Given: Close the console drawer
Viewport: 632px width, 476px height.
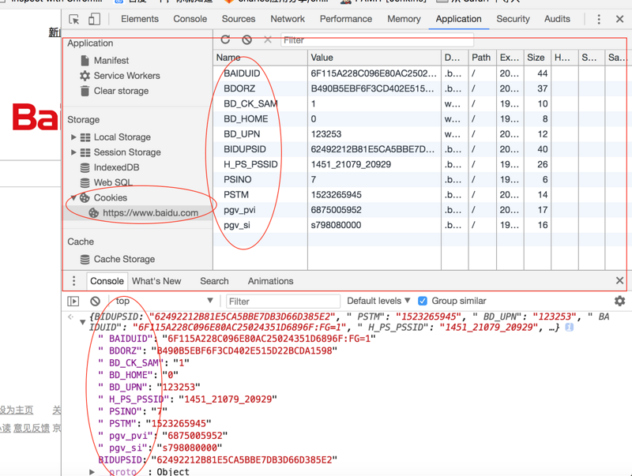Looking at the screenshot, I should tap(620, 281).
